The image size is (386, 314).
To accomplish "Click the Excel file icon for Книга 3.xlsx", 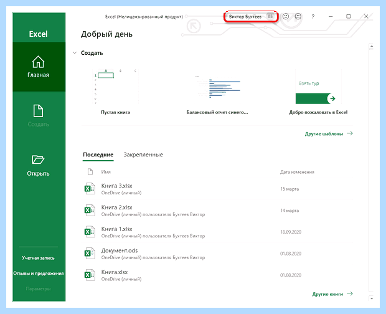I will [90, 189].
